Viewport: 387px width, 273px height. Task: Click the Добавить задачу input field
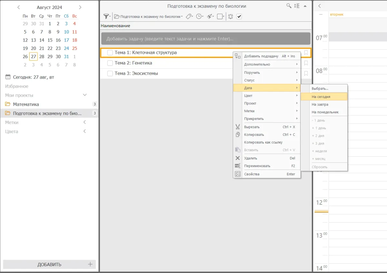click(x=206, y=39)
